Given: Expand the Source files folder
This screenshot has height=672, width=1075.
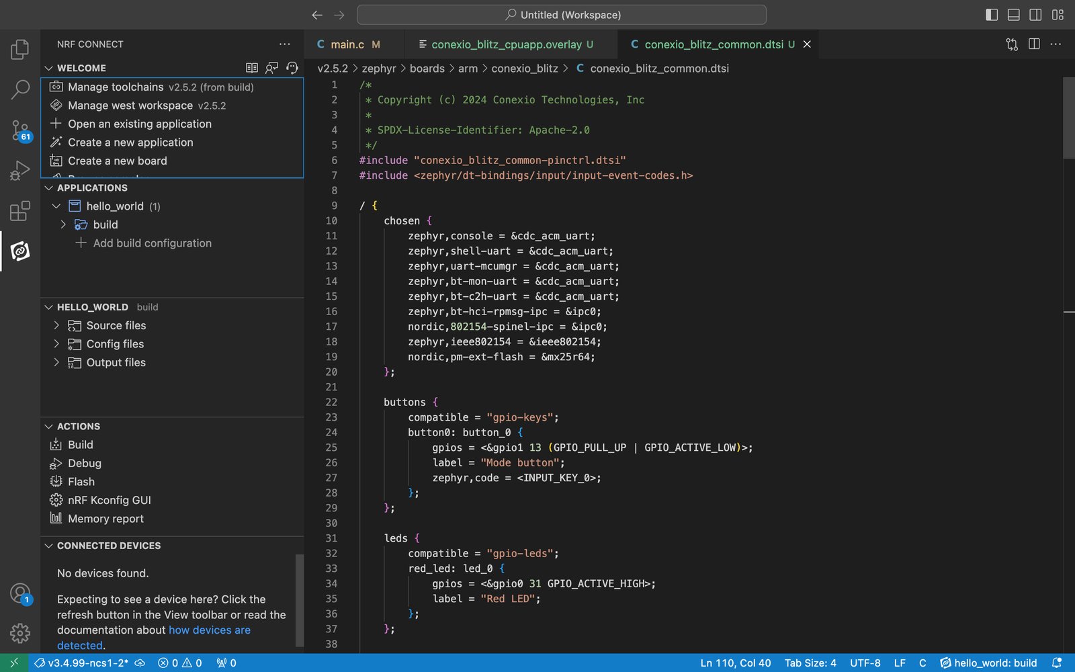Looking at the screenshot, I should coord(56,325).
